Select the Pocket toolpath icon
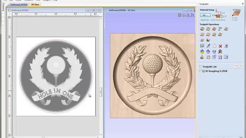Image resolution: width=246 pixels, height=138 pixels. point(208,29)
